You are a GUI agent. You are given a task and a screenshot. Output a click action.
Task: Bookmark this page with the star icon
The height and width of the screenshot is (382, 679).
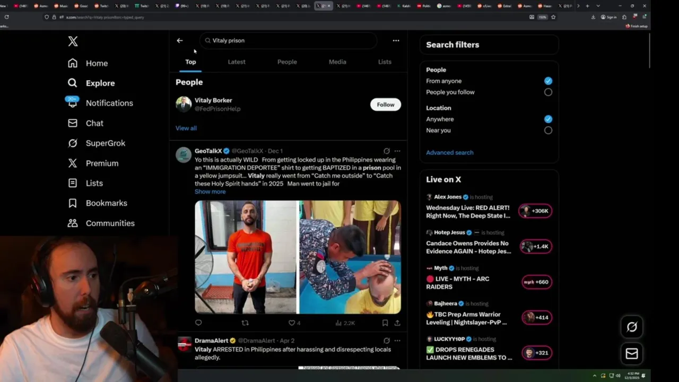pyautogui.click(x=553, y=17)
